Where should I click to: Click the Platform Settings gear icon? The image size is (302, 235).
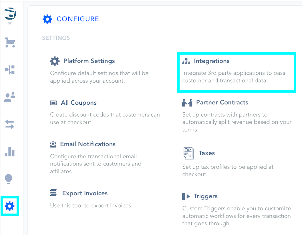coord(55,61)
